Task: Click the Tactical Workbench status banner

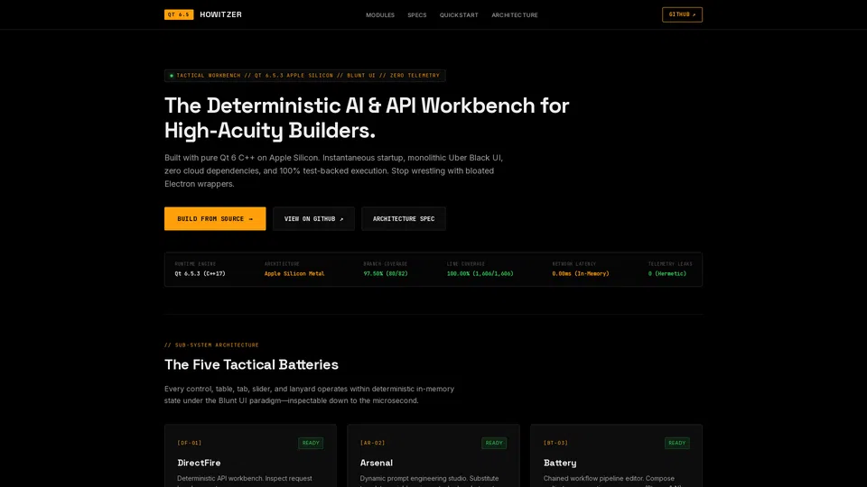Action: (304, 76)
